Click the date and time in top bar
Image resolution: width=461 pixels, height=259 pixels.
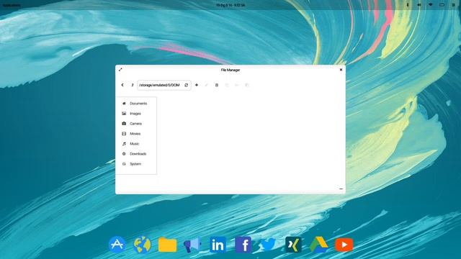[x=230, y=5]
